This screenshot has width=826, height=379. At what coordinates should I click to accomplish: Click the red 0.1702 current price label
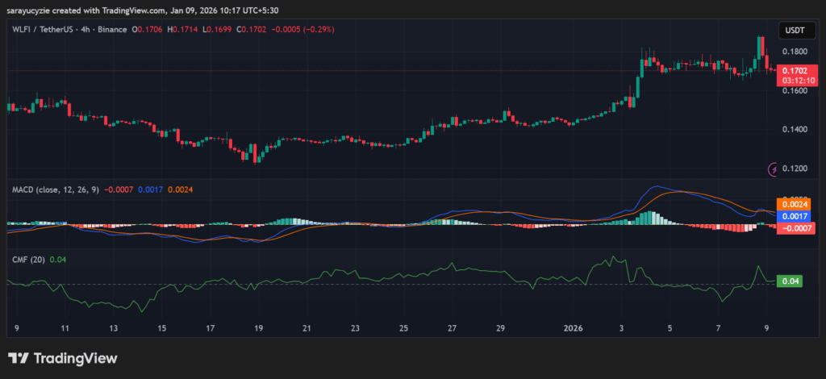[797, 71]
